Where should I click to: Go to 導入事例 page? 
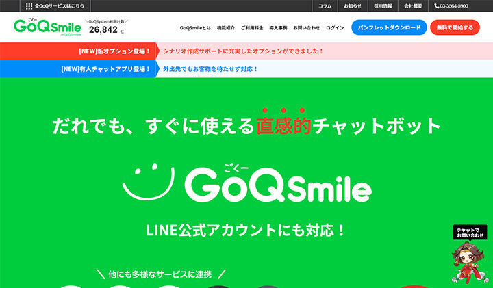[x=278, y=27]
